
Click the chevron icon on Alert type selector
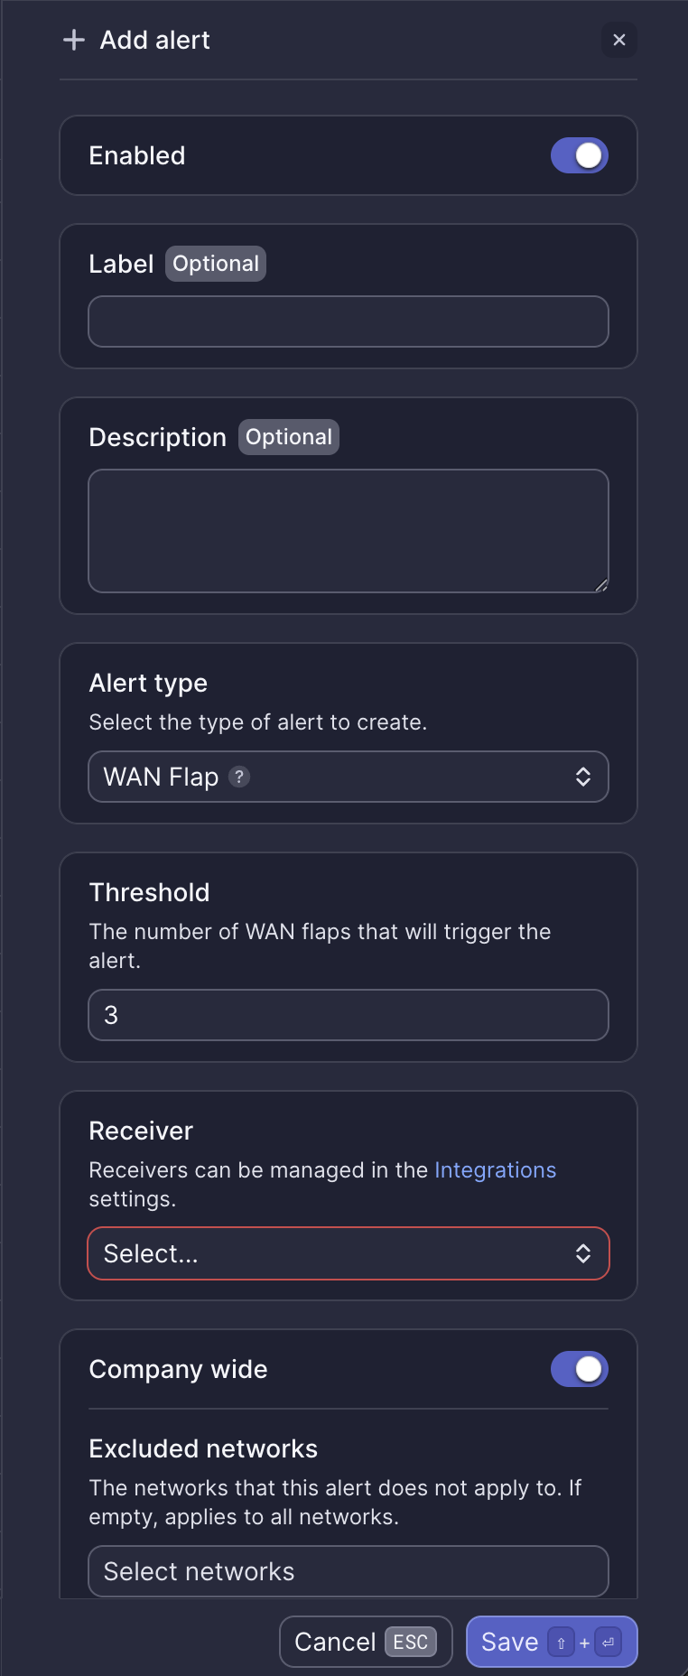(583, 777)
